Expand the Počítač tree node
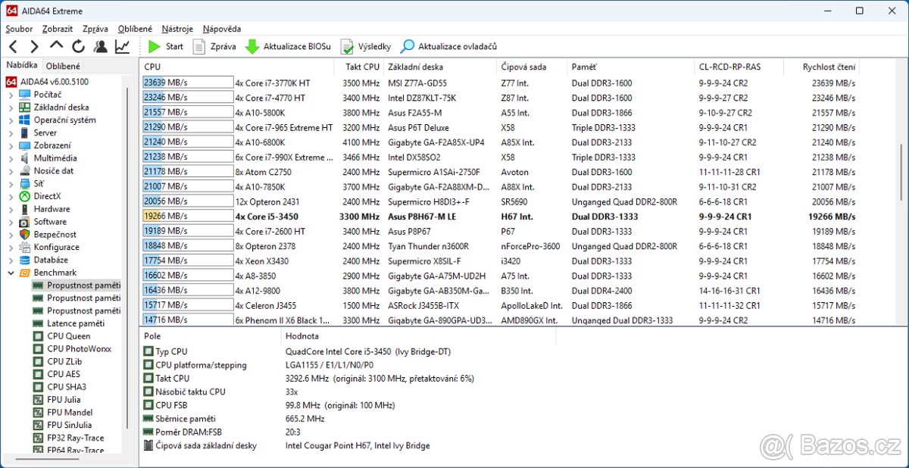909x468 pixels. [x=11, y=95]
